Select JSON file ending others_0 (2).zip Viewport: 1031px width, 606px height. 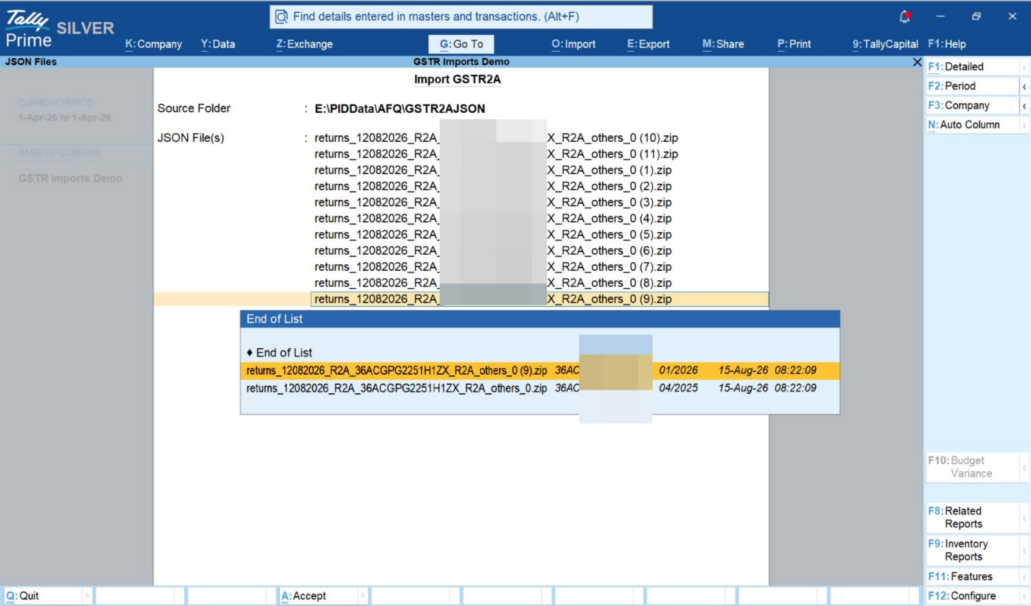[493, 186]
